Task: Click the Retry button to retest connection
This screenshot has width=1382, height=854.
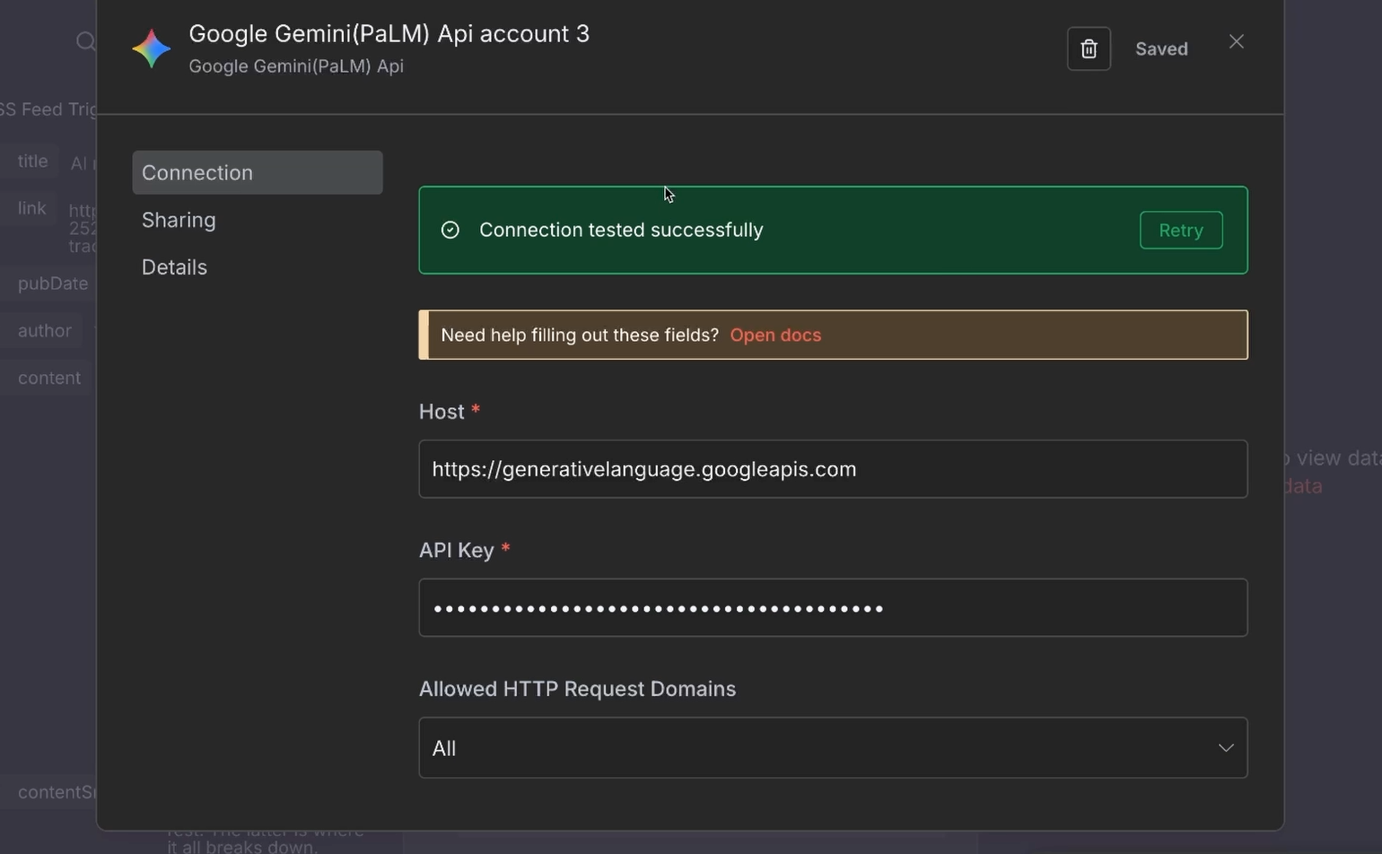Action: coord(1180,230)
